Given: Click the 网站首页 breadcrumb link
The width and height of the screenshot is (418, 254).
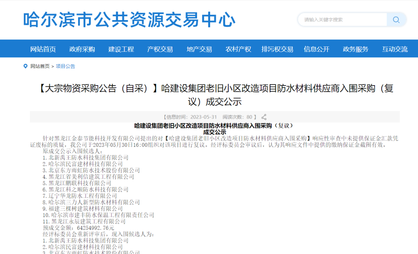Looking at the screenshot, I should 40,66.
